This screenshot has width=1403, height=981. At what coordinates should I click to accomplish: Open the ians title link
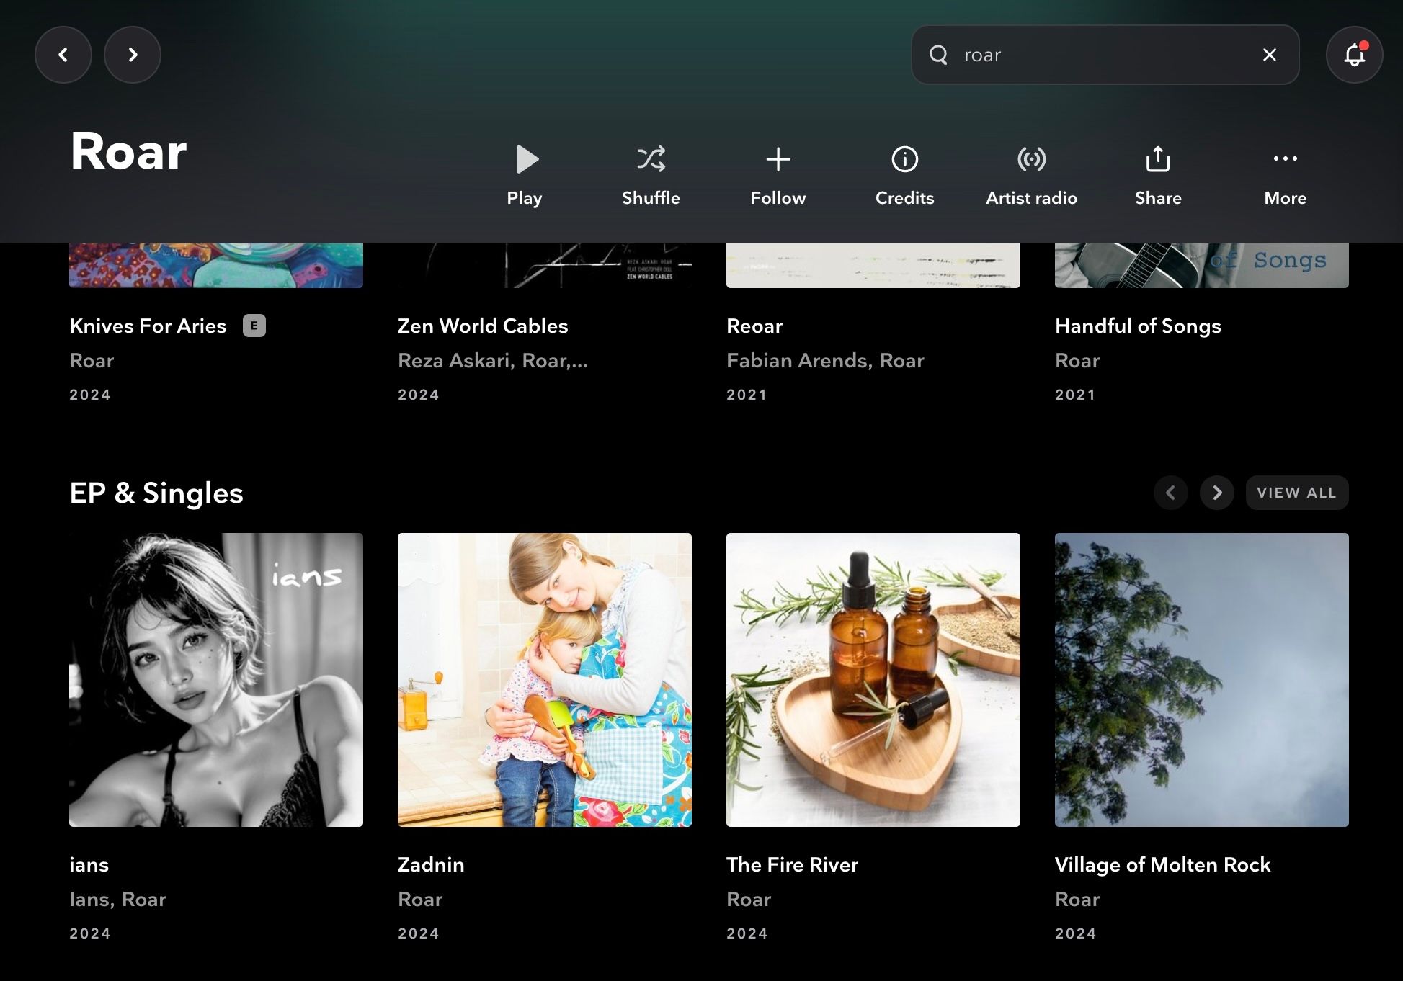[x=89, y=864]
